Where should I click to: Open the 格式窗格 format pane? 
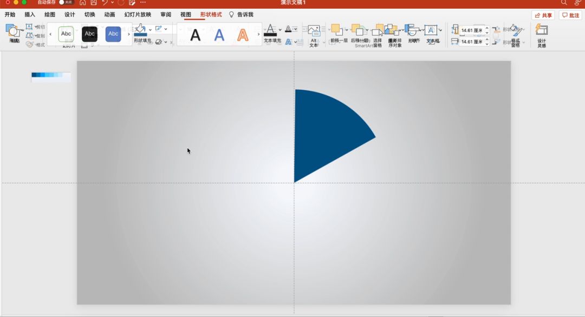tap(515, 36)
